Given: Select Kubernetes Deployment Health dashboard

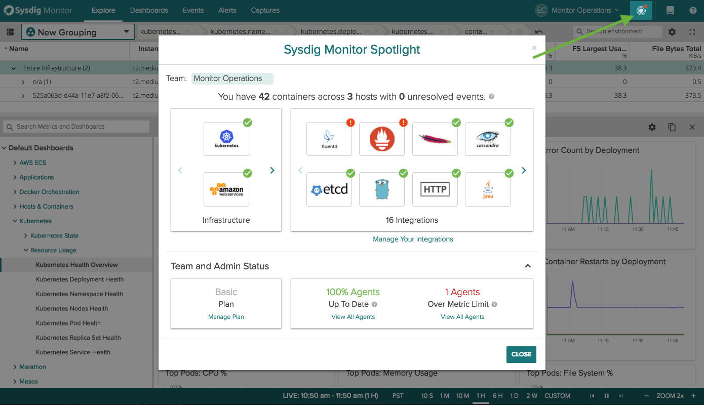Looking at the screenshot, I should 80,279.
